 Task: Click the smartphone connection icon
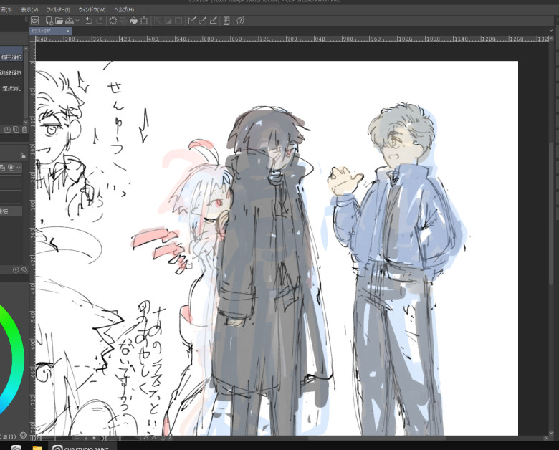(226, 21)
